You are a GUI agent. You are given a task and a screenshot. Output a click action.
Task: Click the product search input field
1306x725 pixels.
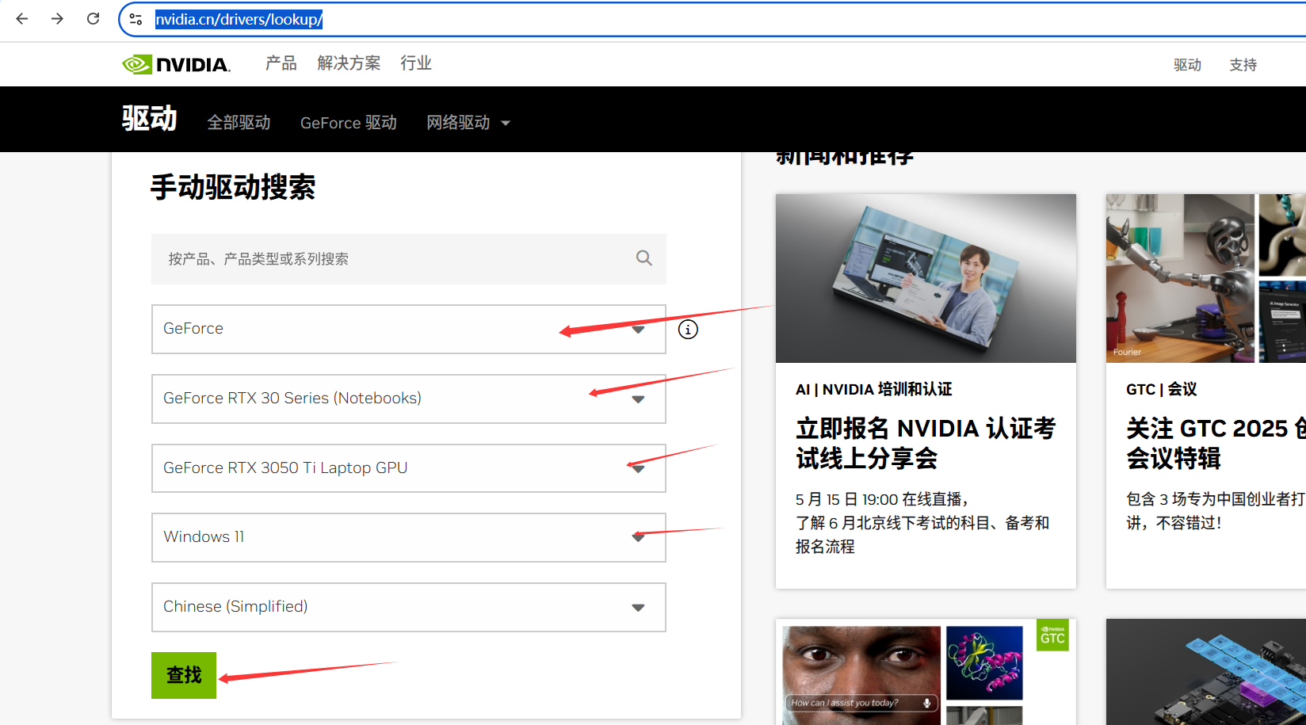click(408, 259)
